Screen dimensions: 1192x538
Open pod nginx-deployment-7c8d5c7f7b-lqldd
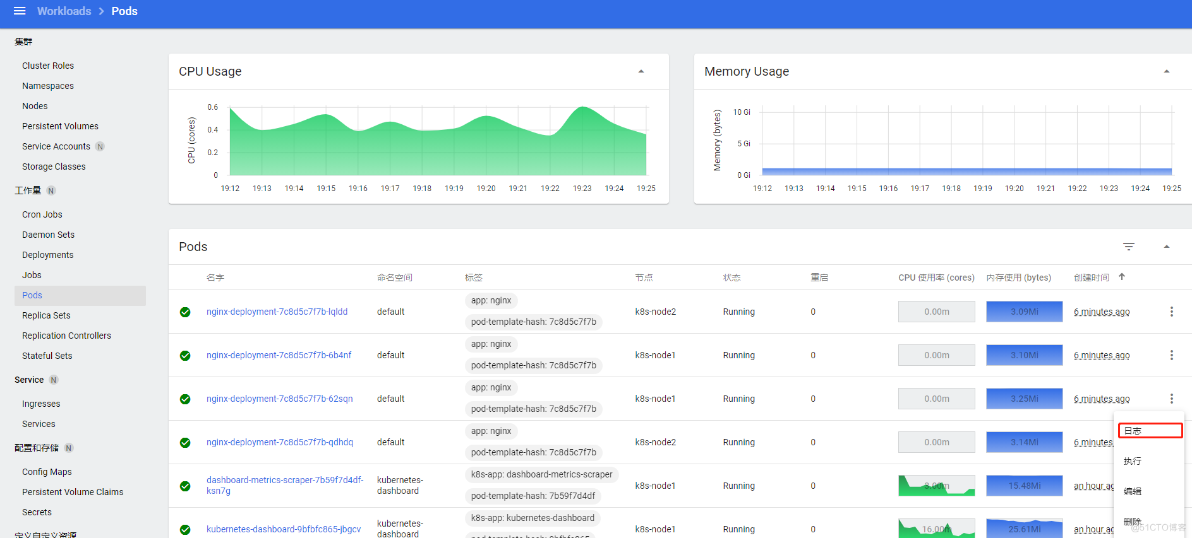pos(277,312)
